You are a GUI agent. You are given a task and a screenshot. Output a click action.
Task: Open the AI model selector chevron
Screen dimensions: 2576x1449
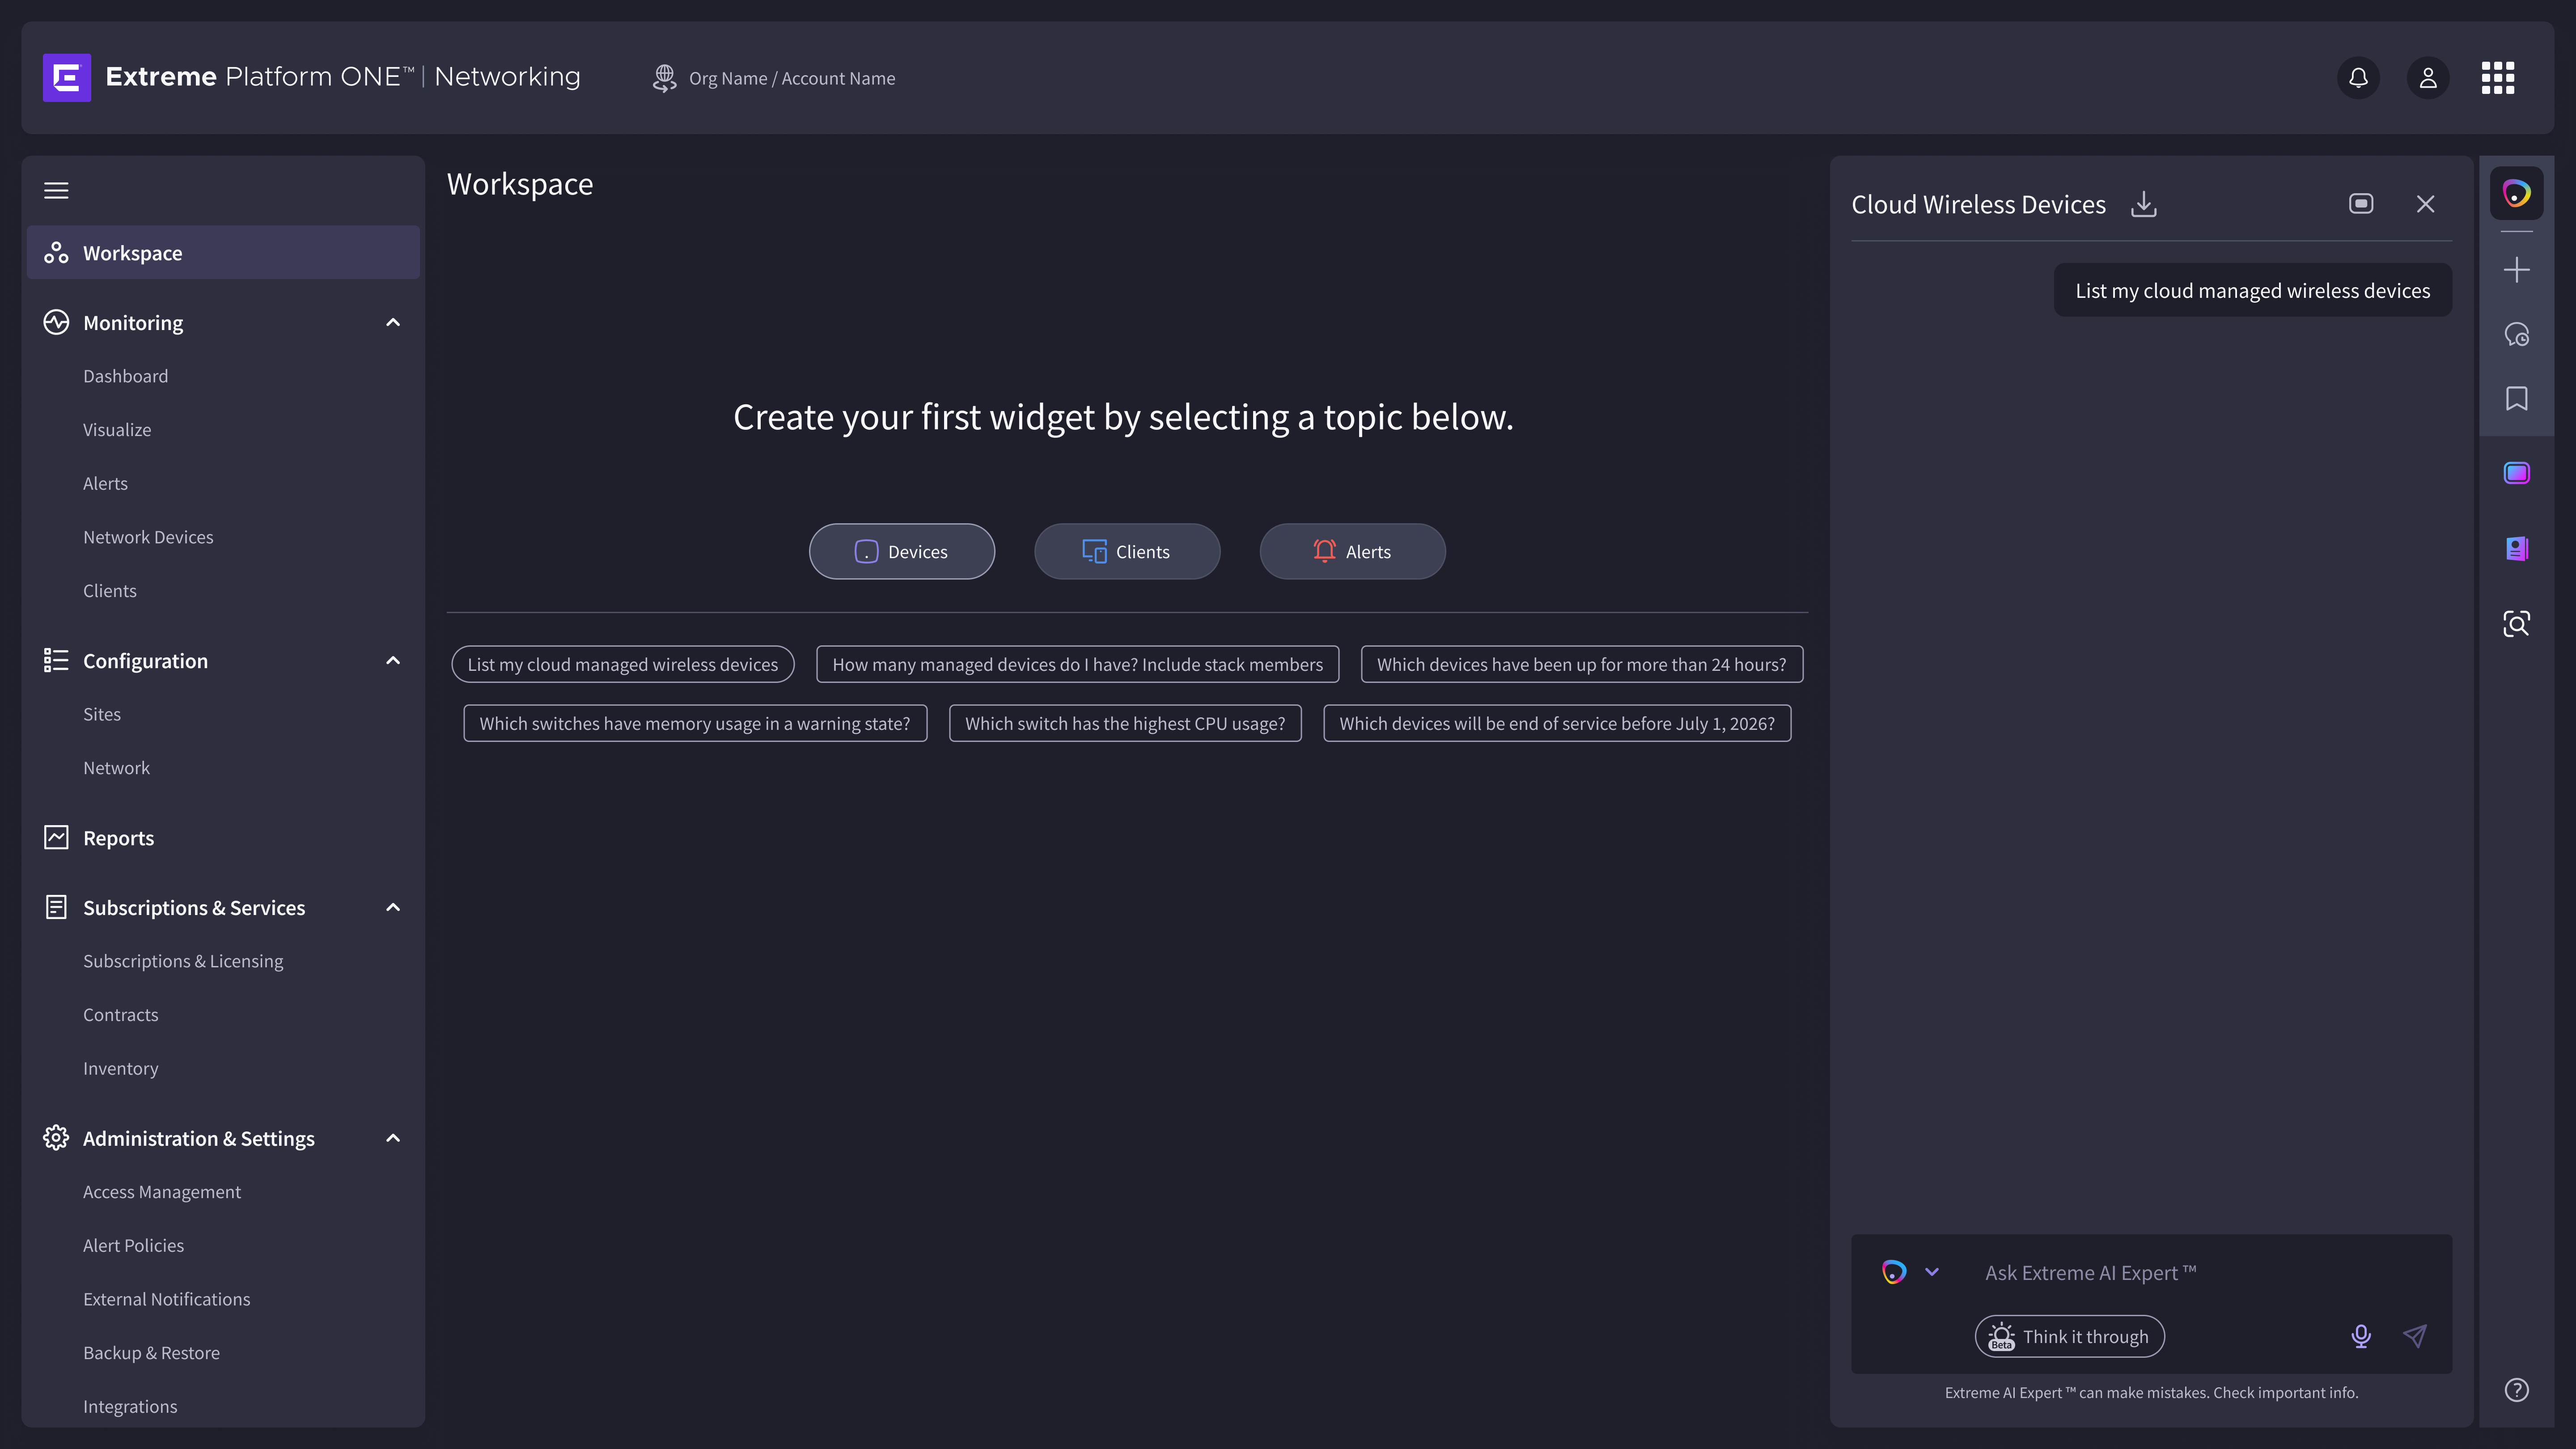coord(1932,1272)
